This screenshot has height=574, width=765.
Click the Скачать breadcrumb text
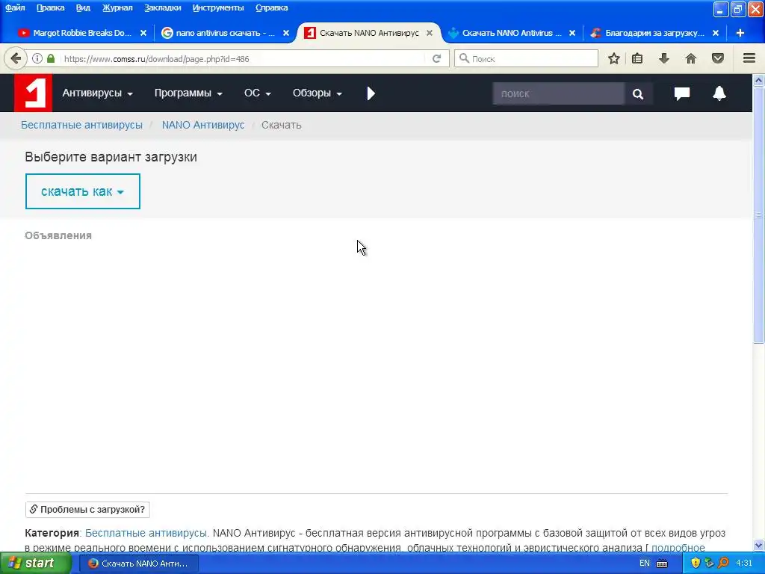click(281, 125)
